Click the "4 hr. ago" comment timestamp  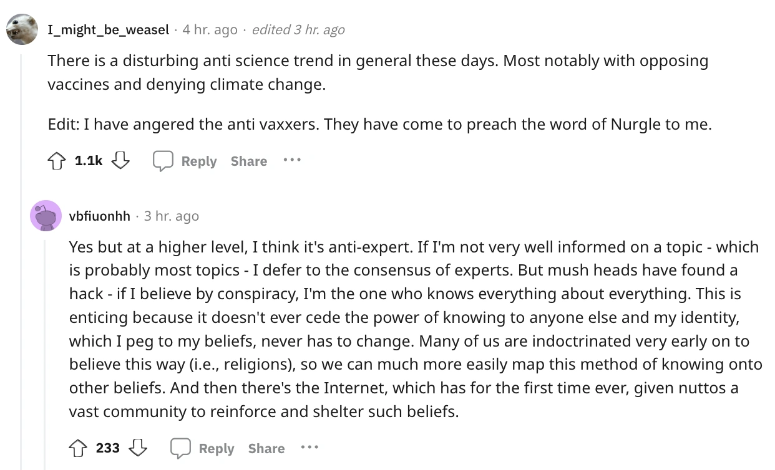pos(210,29)
